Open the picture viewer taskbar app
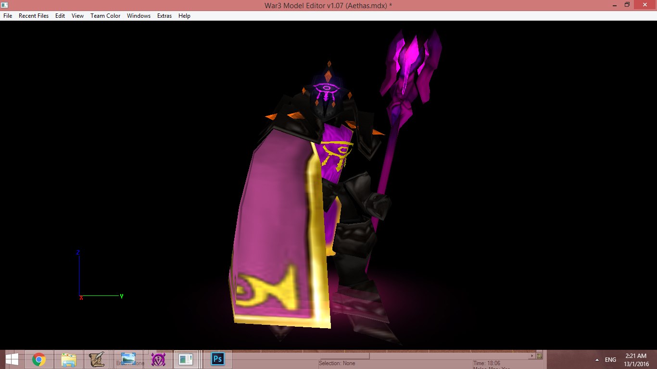Viewport: 657px width, 369px height. [128, 359]
